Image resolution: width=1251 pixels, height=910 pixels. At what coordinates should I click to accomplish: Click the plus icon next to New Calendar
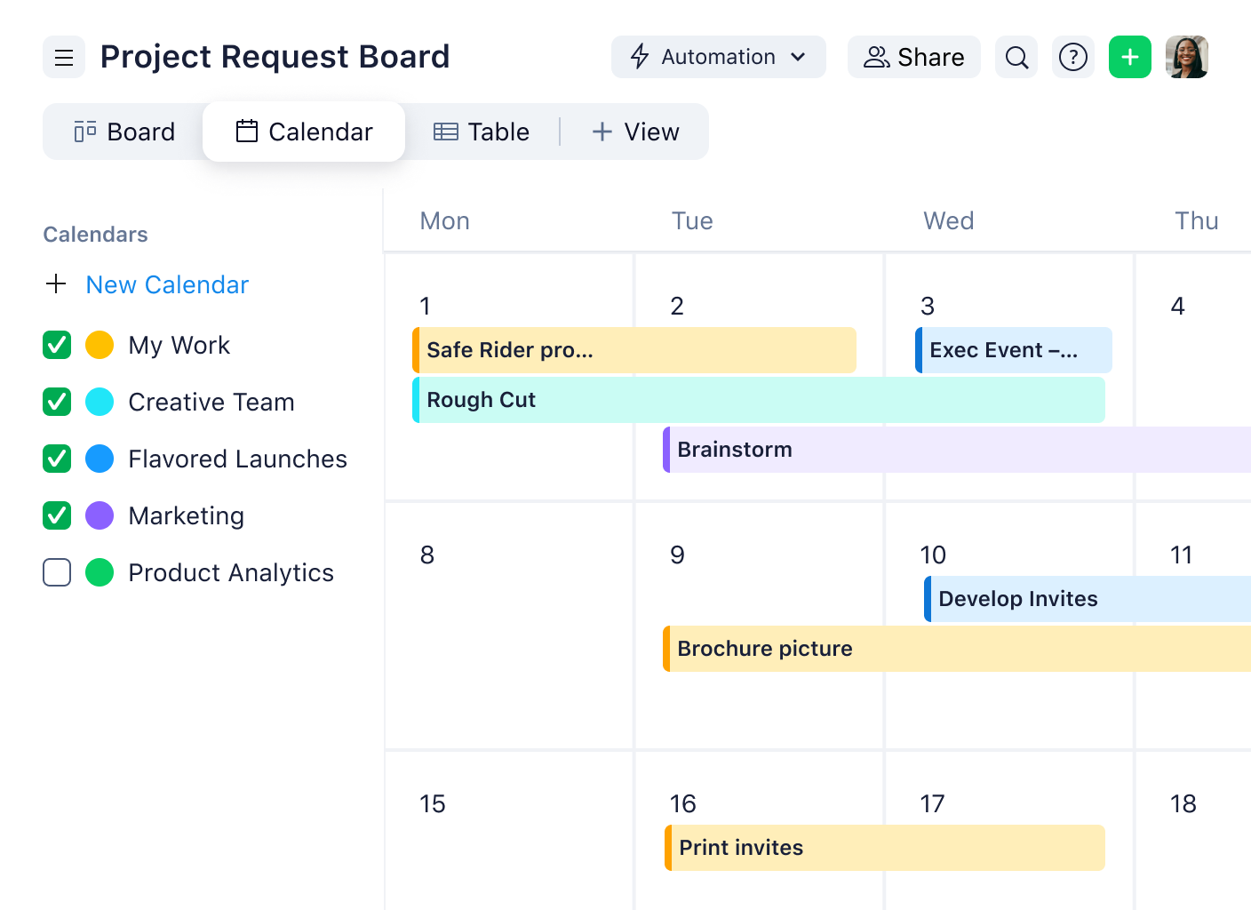(x=56, y=284)
